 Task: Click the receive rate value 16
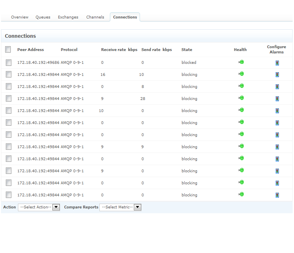[103, 75]
